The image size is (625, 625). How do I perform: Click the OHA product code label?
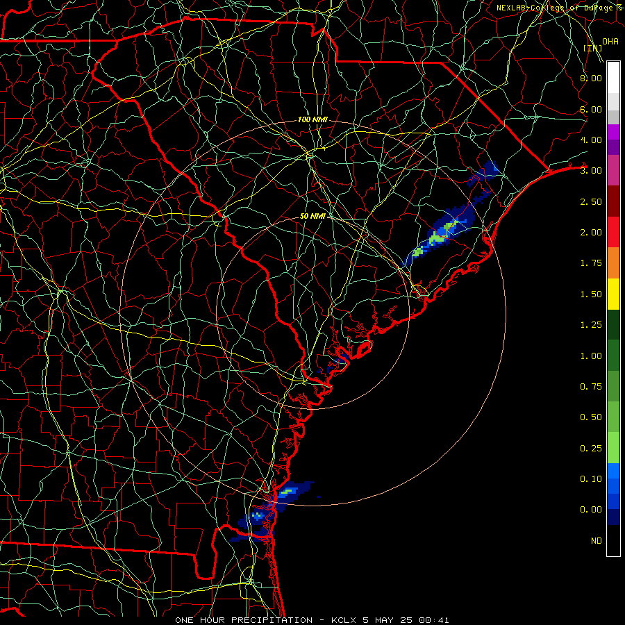point(610,41)
